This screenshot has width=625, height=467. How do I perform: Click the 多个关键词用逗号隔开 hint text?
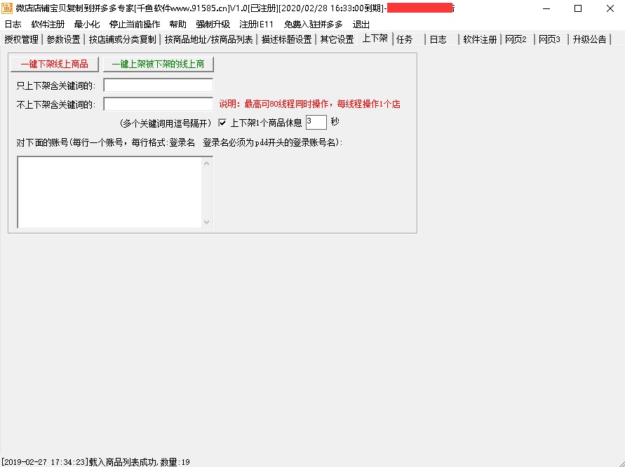[x=165, y=123]
